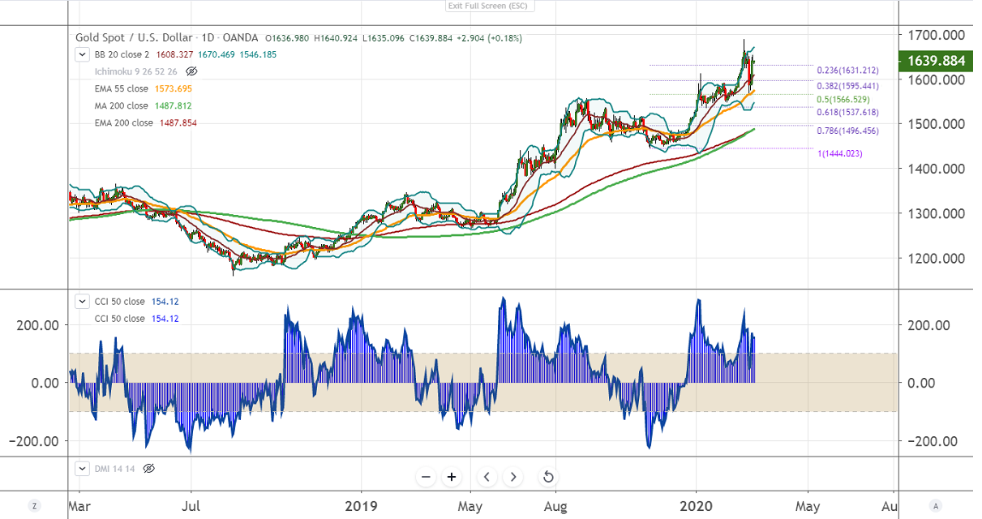Select the MA 200 close legend
This screenshot has width=982, height=519.
(x=122, y=105)
